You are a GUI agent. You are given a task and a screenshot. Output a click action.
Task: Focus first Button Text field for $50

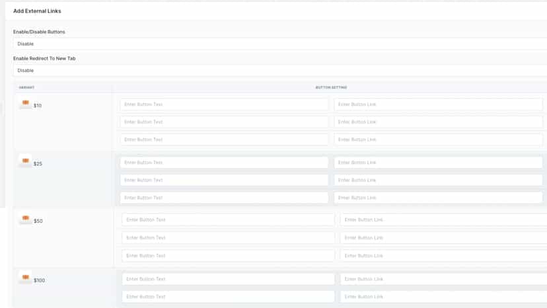228,219
